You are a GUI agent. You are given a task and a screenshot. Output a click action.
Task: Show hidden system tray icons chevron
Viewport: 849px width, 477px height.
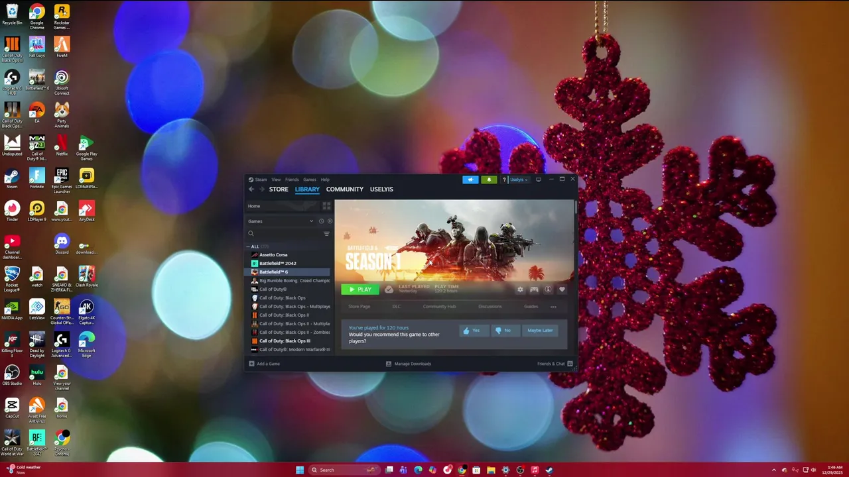tap(774, 470)
